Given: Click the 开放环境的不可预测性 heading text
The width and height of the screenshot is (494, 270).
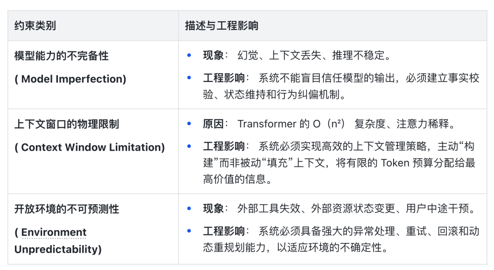Looking at the screenshot, I should click(67, 209).
